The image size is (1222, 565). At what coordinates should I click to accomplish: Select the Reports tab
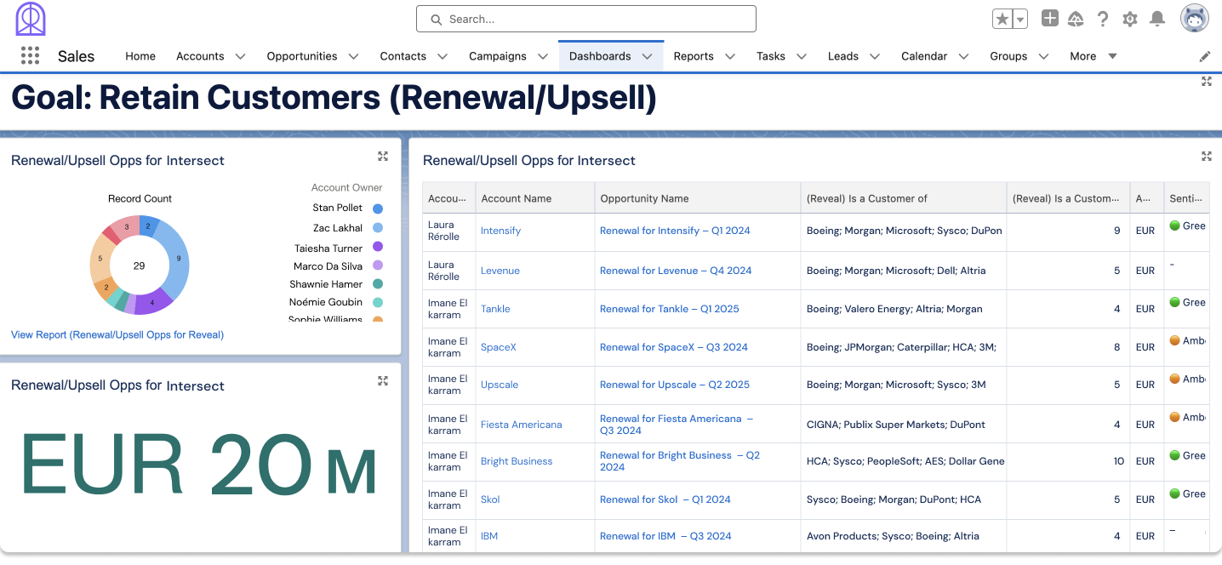pyautogui.click(x=694, y=56)
